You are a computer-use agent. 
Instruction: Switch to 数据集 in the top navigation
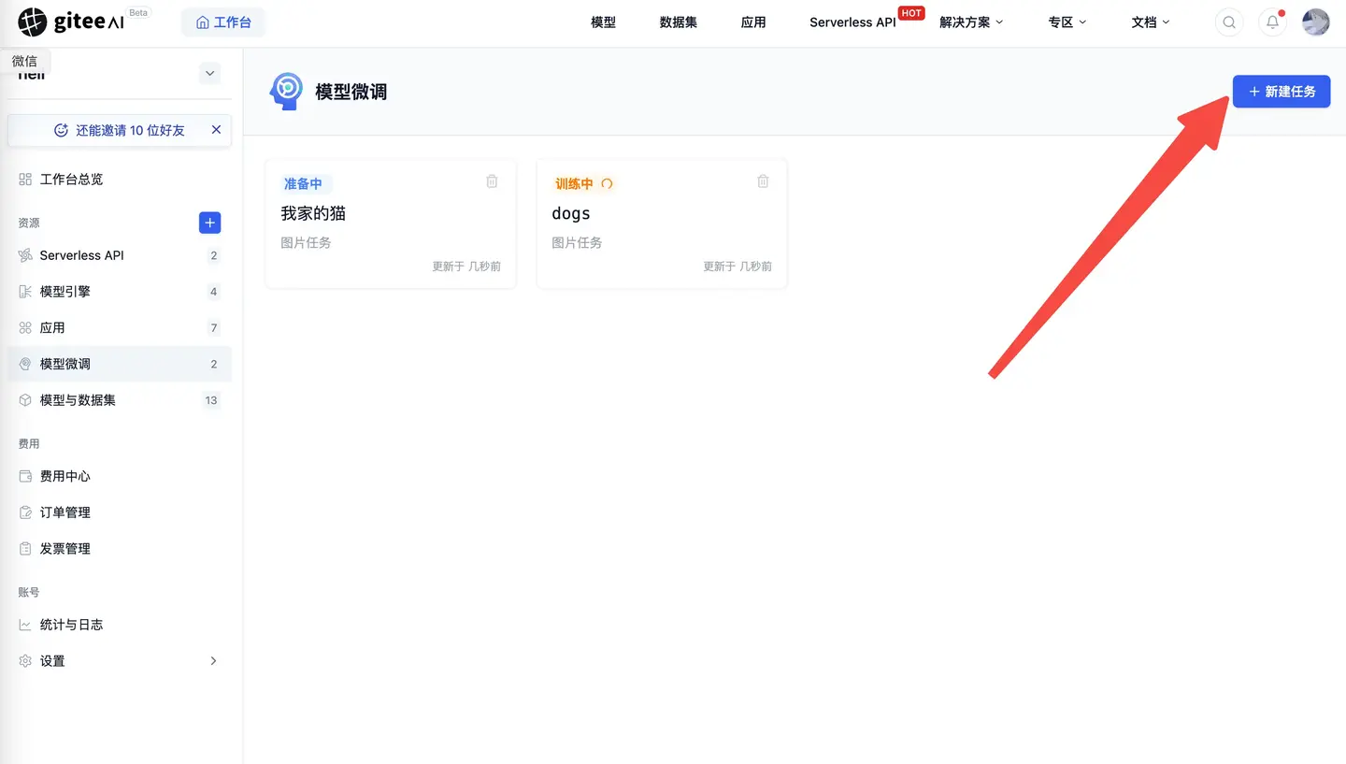[678, 22]
